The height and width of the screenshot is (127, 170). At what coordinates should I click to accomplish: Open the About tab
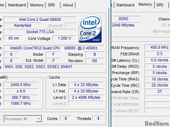click(x=68, y=5)
